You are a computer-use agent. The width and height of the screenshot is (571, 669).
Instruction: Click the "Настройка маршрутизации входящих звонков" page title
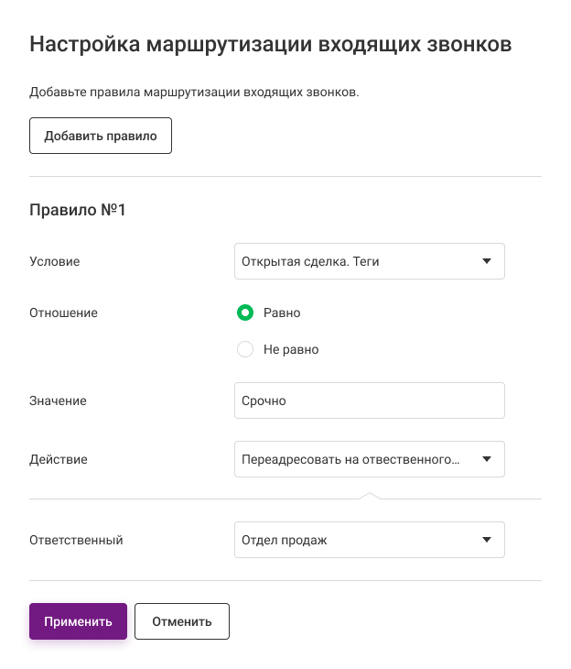[271, 45]
